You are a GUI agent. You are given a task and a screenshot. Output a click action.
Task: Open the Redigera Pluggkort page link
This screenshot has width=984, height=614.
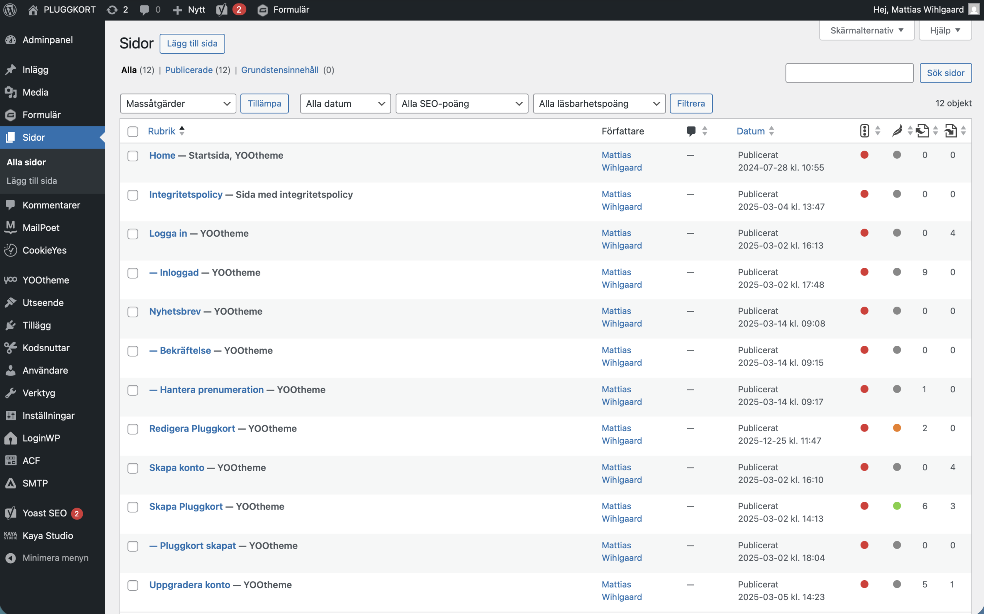[192, 428]
